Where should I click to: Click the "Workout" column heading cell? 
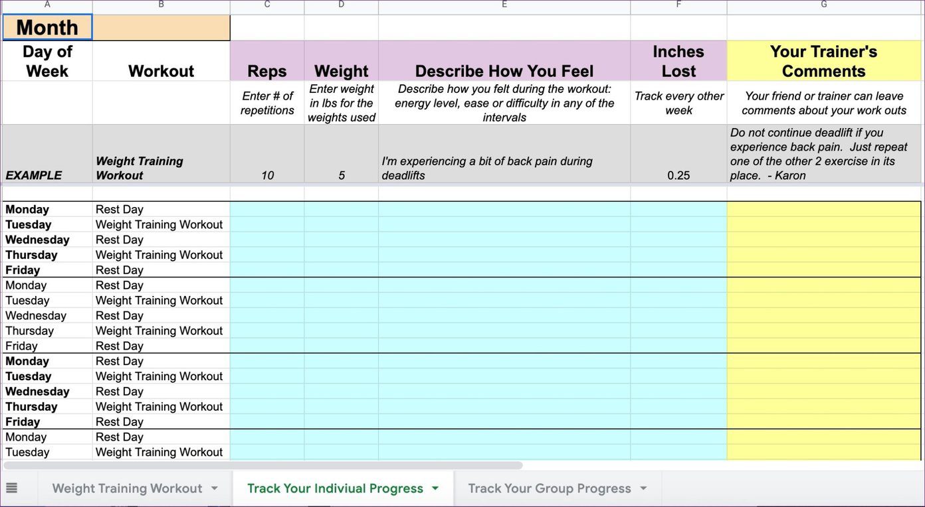tap(161, 61)
